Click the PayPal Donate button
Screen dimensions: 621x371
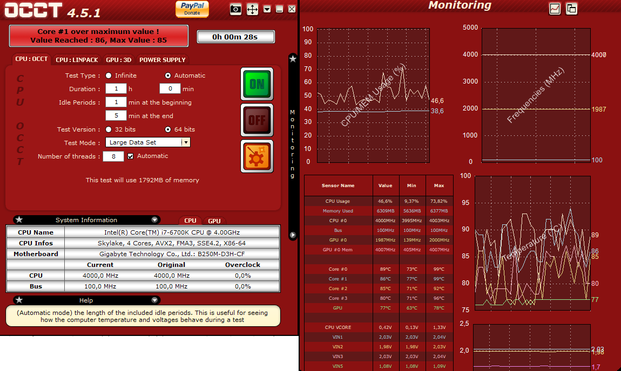[192, 9]
